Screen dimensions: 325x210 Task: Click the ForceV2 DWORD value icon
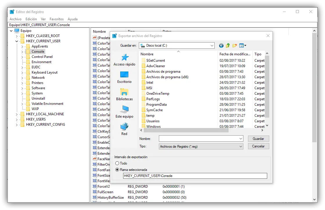coord(94,186)
